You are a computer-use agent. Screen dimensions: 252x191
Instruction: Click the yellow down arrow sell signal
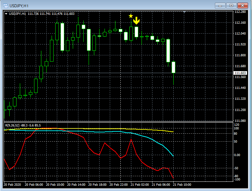pos(137,21)
